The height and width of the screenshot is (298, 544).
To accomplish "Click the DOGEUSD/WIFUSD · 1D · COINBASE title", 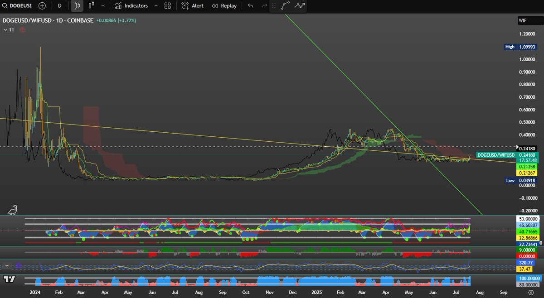I will pos(48,20).
